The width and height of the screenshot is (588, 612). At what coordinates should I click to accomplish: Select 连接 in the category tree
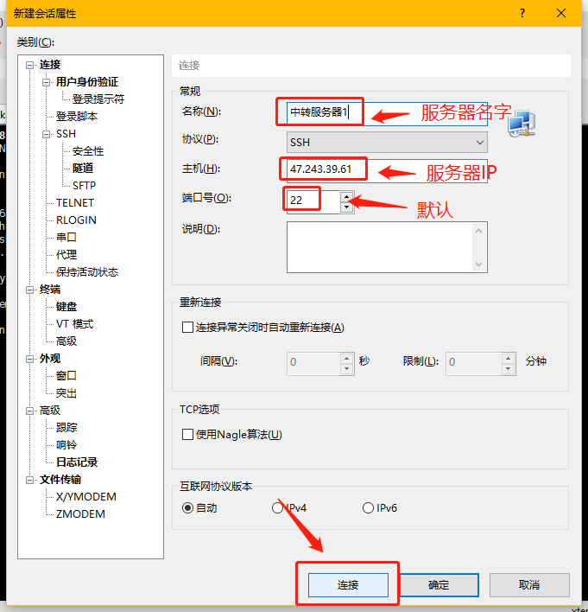point(50,65)
